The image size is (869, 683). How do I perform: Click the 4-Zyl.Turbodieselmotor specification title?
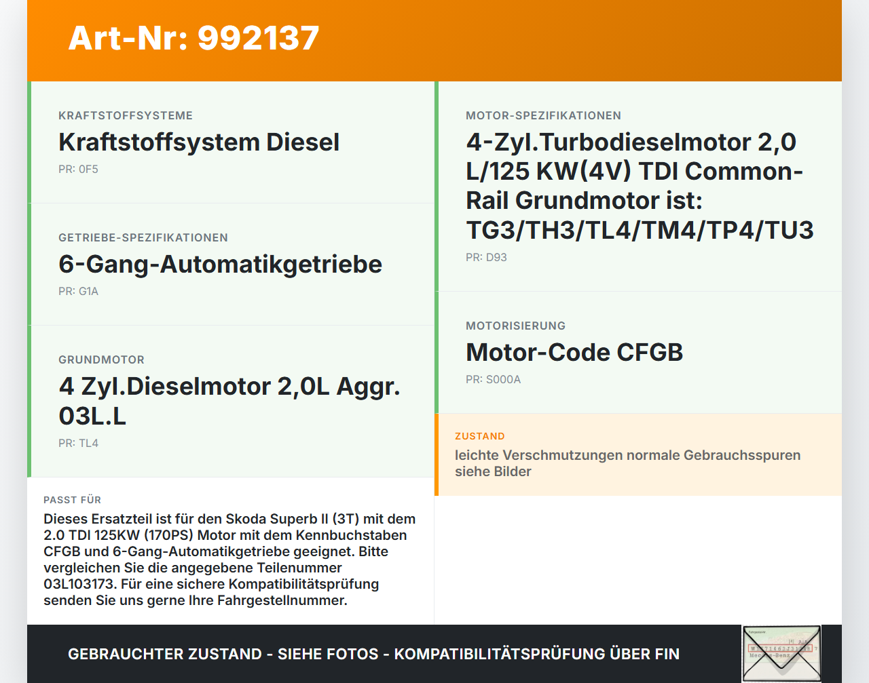point(640,186)
